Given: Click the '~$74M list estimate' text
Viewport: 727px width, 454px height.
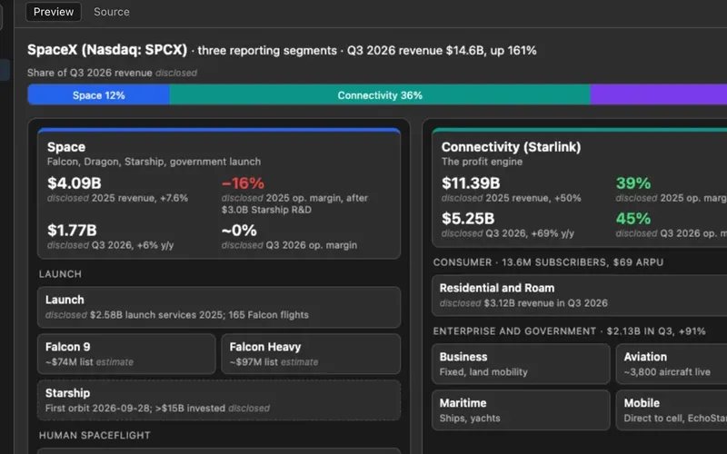Looking at the screenshot, I should 89,361.
